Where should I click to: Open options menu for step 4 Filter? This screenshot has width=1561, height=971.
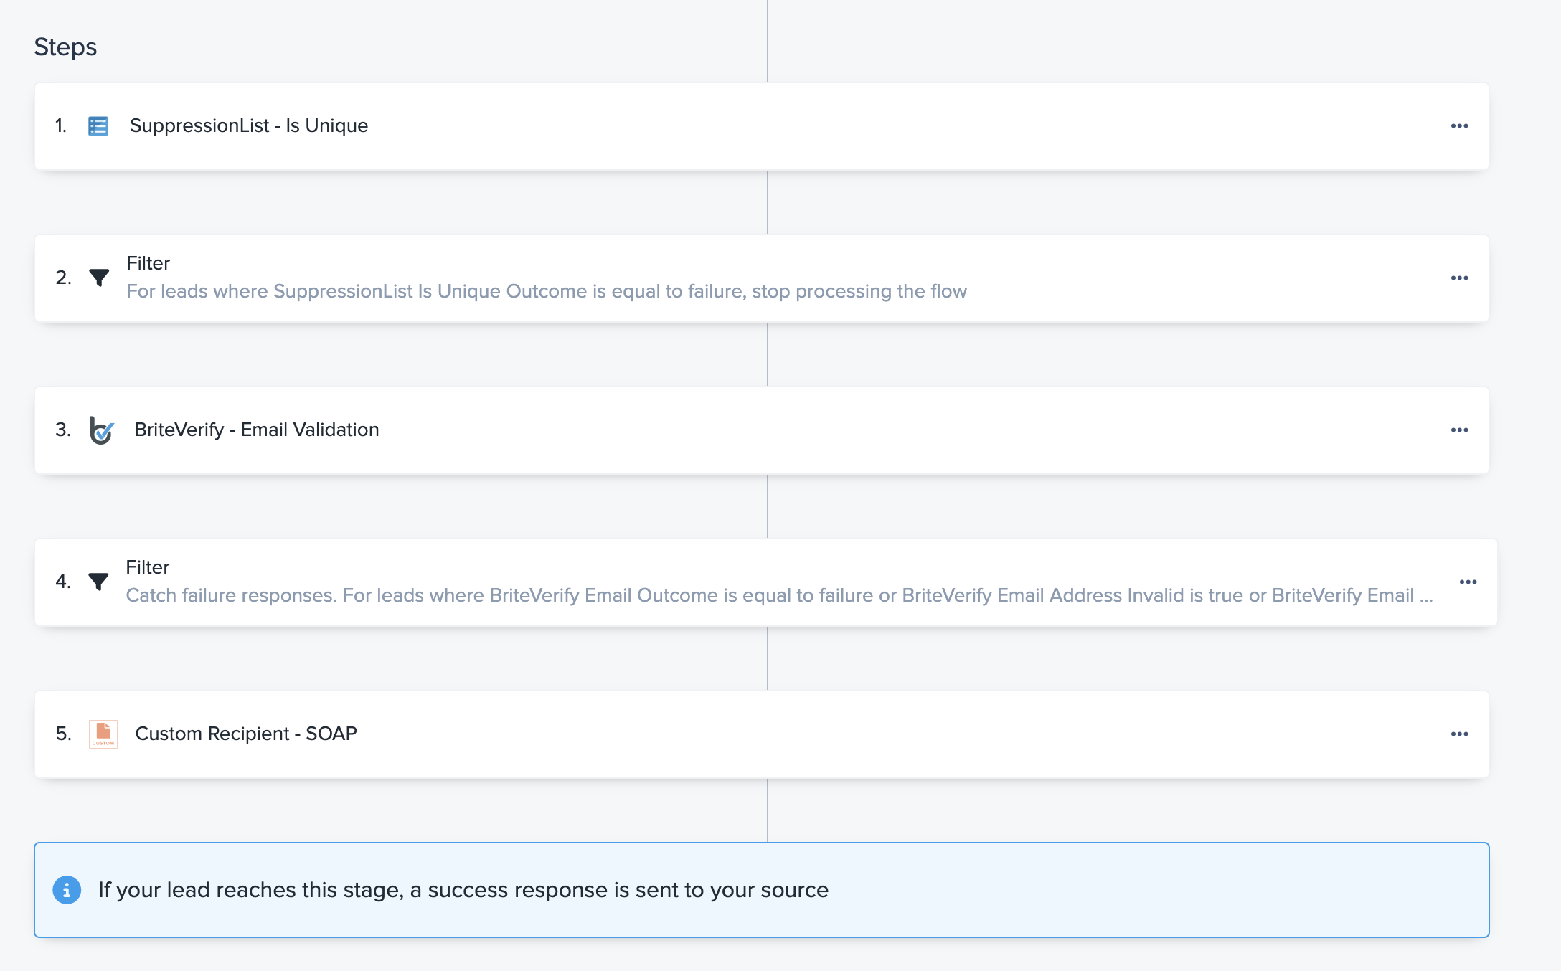(1468, 582)
